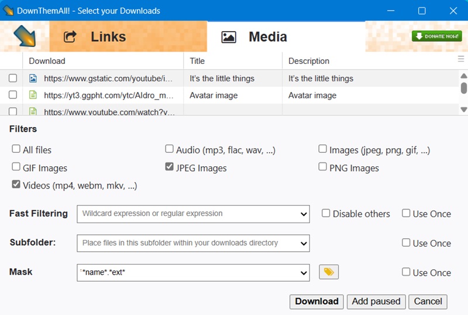Click the Add paused button
Viewport: 468px width, 315px height.
tap(376, 302)
